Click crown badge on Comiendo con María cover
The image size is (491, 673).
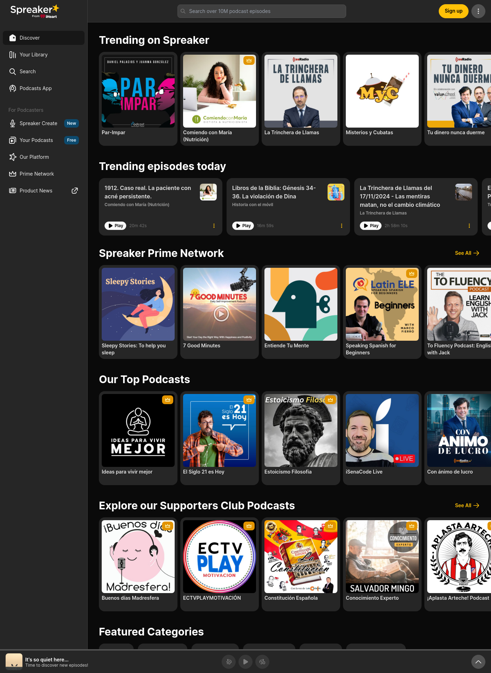pos(249,60)
